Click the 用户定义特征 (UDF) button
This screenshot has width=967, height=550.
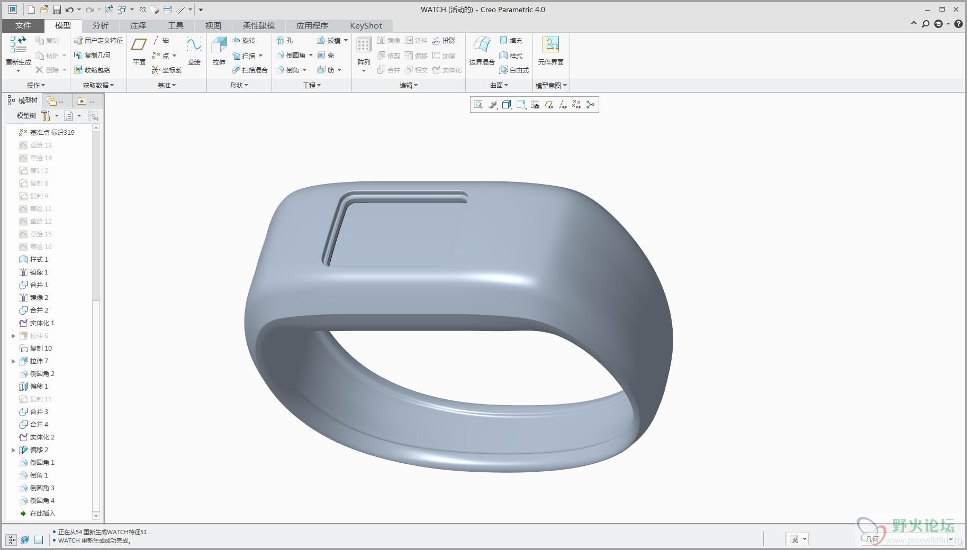click(x=98, y=40)
